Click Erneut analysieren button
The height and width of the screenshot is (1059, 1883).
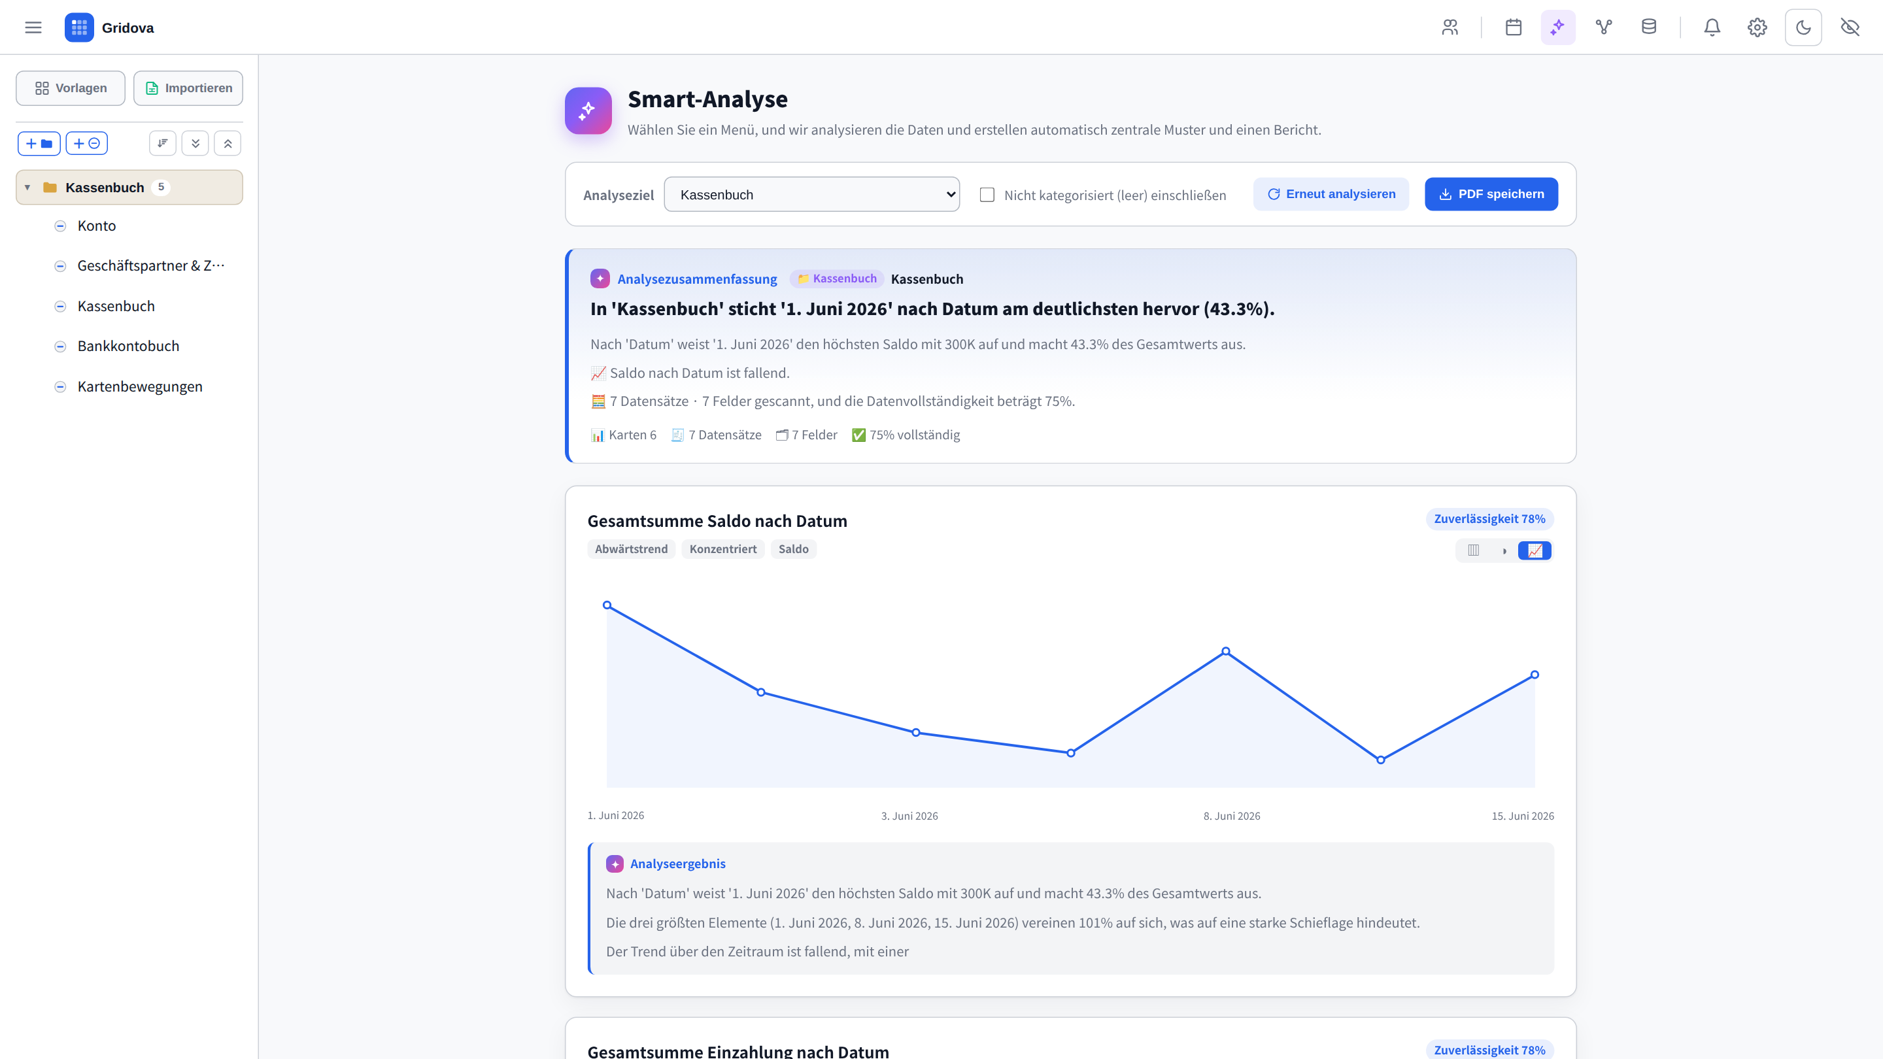pos(1331,193)
